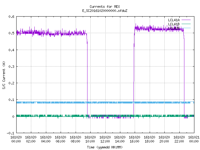
Task: Click the 161020 16:00 x-axis tick label
Action: (134, 139)
